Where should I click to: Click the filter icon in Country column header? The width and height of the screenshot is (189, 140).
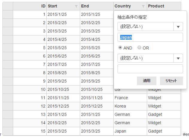click(x=143, y=6)
